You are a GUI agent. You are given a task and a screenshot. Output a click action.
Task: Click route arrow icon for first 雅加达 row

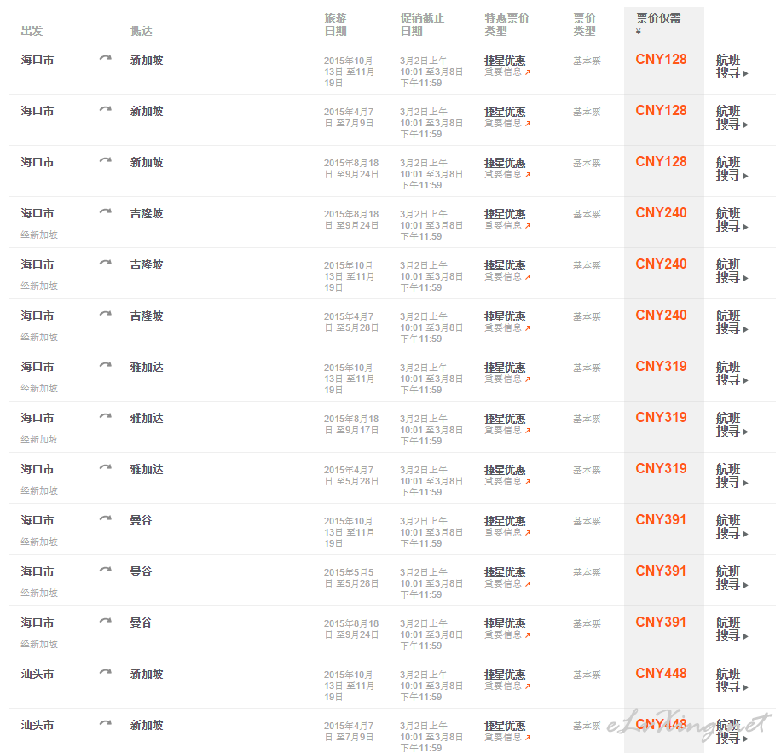(x=105, y=365)
